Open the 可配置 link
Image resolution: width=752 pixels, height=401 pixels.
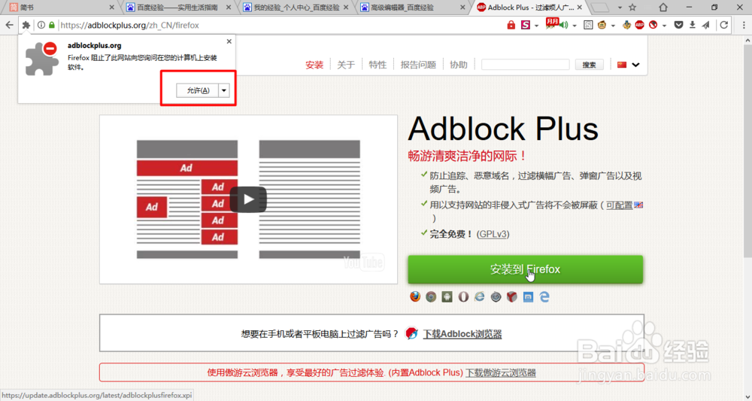pyautogui.click(x=619, y=205)
